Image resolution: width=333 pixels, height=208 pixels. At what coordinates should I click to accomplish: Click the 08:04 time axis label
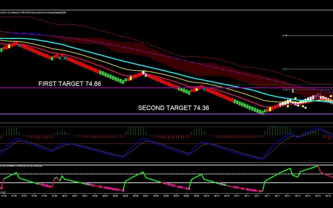click(105, 195)
